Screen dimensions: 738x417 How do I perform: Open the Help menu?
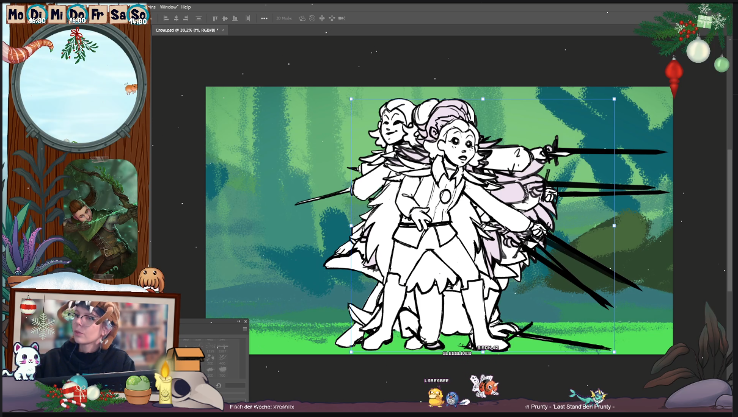(x=186, y=7)
